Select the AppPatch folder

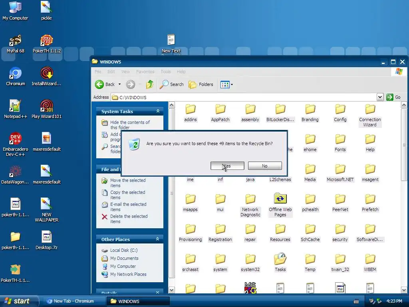[220, 113]
